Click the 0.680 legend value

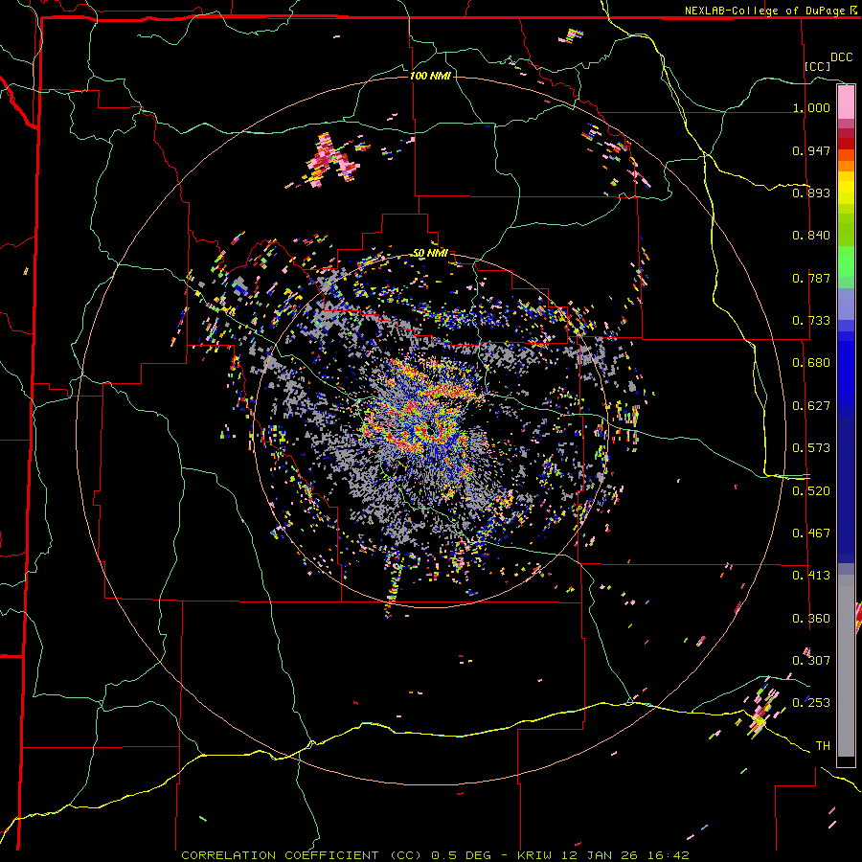pyautogui.click(x=811, y=363)
